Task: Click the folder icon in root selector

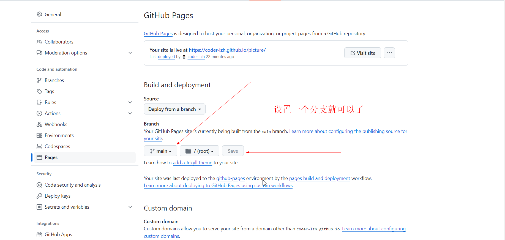Action: tap(188, 151)
